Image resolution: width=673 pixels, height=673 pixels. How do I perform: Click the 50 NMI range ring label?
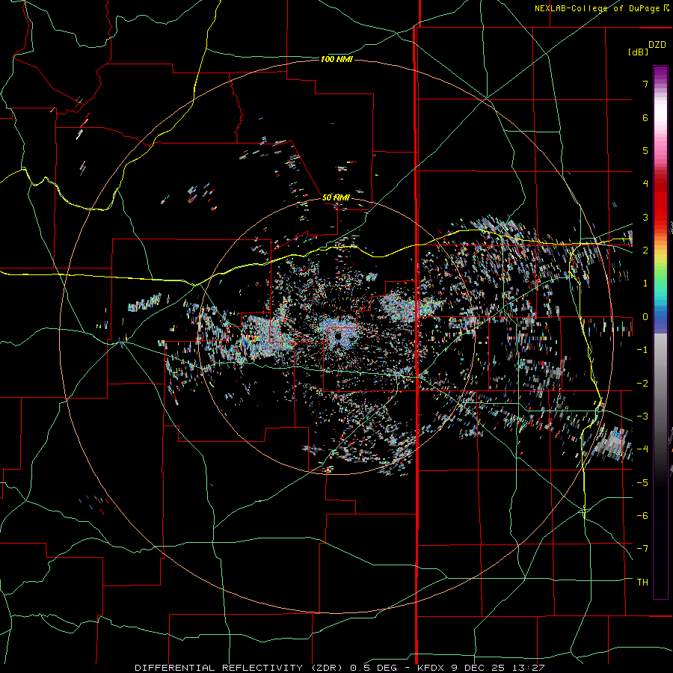pos(336,197)
